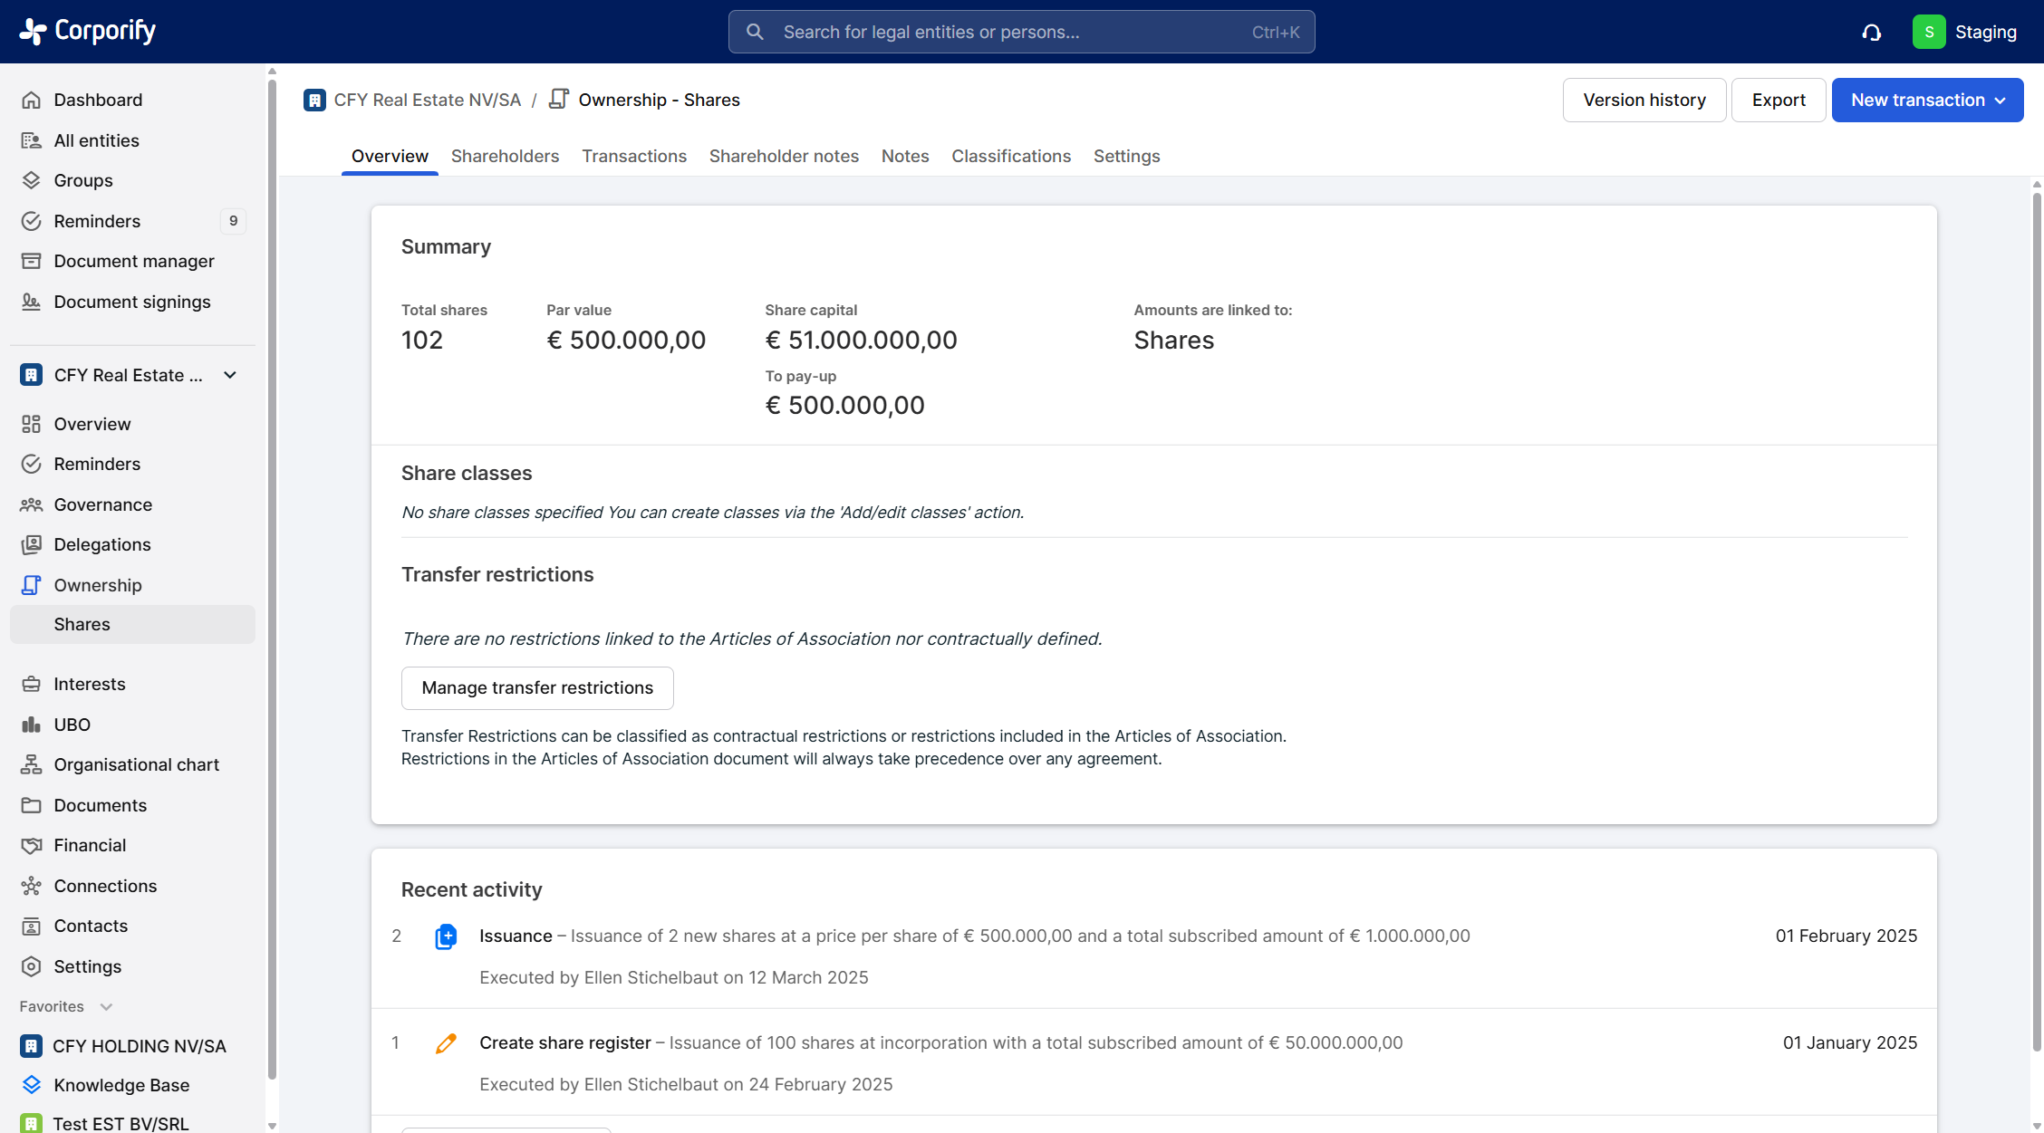Click the blue Issuance transaction icon
The width and height of the screenshot is (2044, 1133).
point(446,936)
